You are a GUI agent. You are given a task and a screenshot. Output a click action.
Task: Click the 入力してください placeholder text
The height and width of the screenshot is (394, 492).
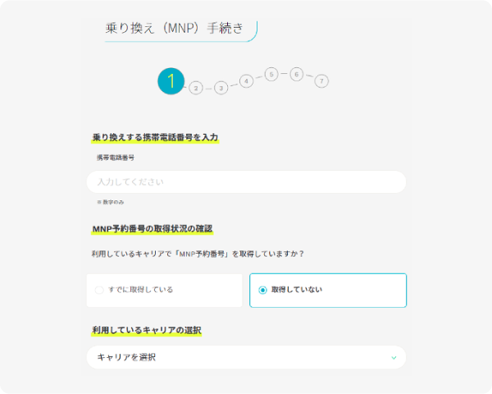[130, 181]
